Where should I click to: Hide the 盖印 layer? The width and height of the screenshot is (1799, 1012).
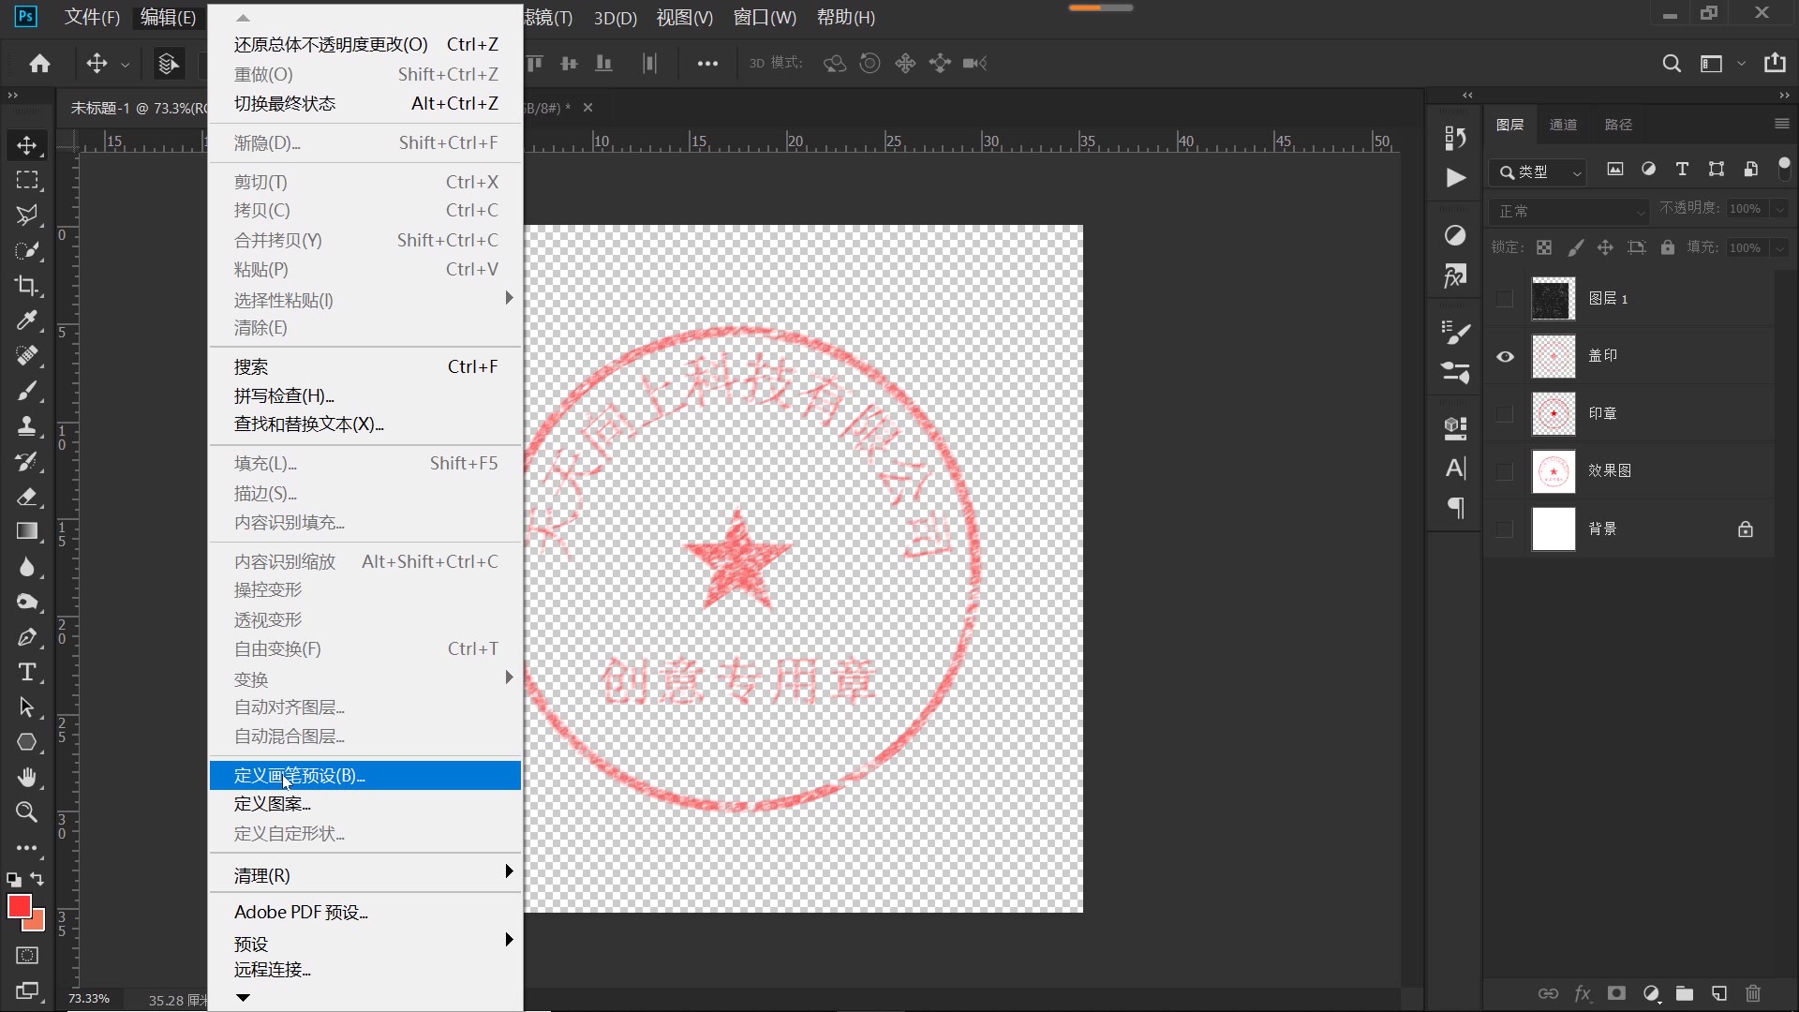(1506, 356)
